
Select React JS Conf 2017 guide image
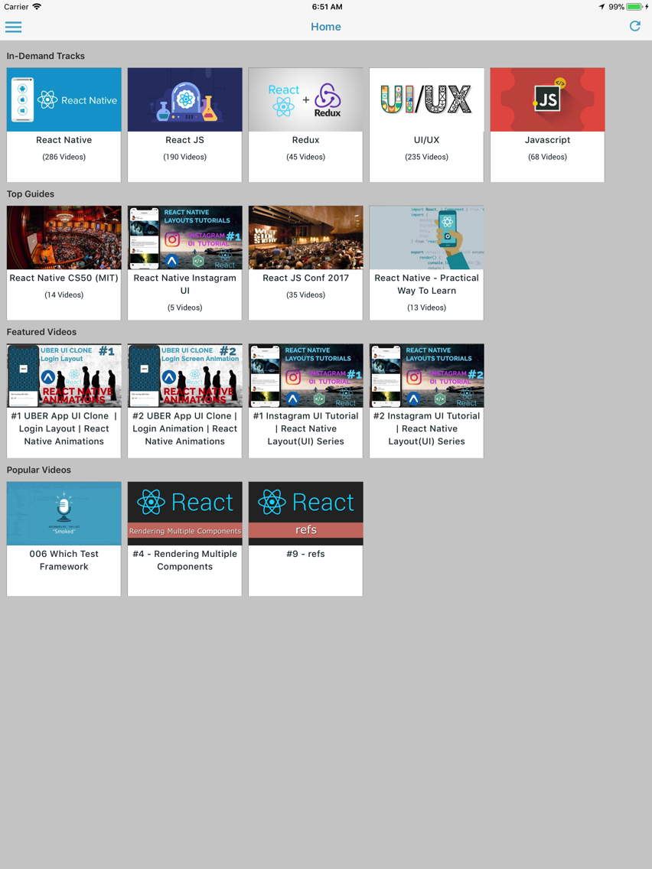(x=305, y=238)
